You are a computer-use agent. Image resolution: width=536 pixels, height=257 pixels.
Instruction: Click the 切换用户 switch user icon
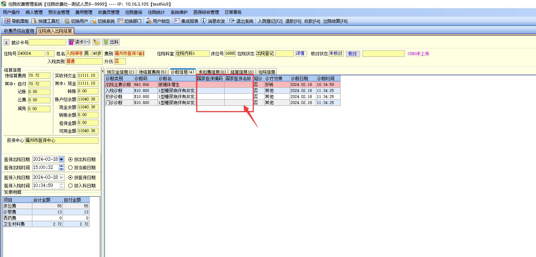pos(66,21)
